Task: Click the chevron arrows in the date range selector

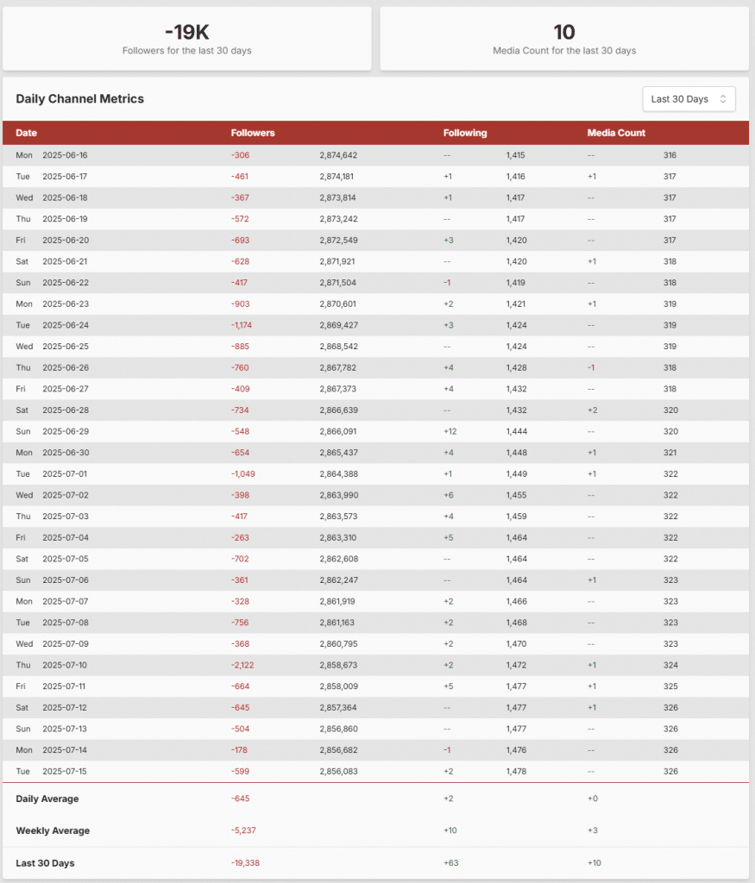Action: [x=722, y=99]
